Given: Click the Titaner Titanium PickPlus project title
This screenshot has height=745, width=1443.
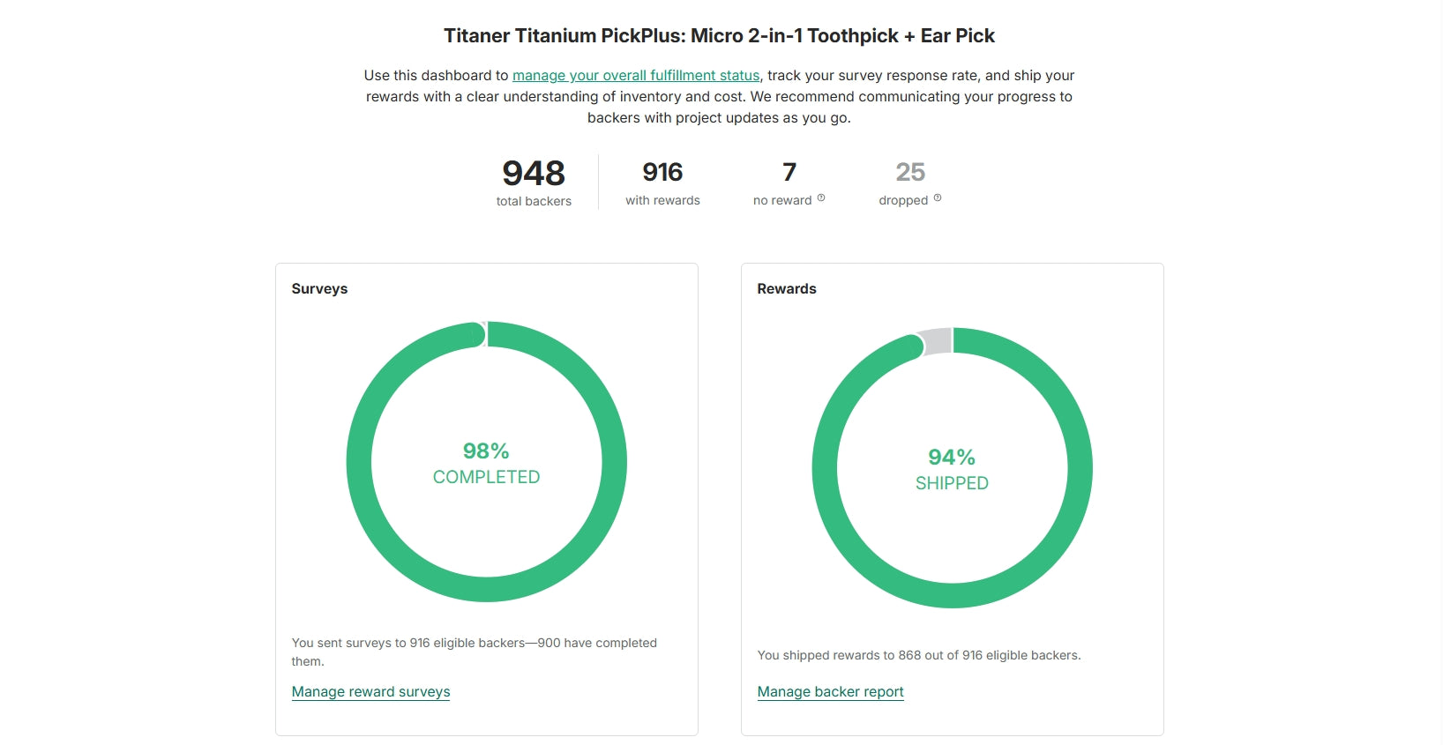Looking at the screenshot, I should tap(719, 36).
